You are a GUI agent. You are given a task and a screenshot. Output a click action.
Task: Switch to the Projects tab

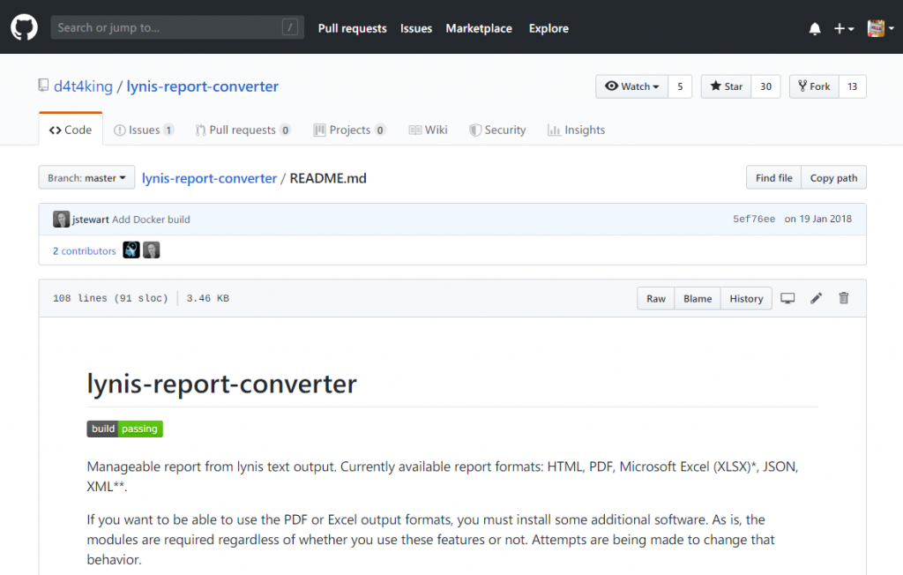(349, 130)
